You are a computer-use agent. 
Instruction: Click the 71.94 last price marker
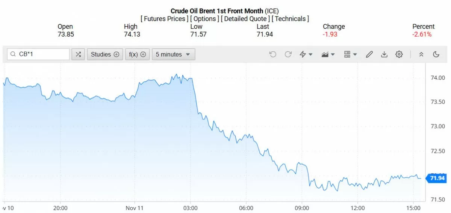coord(437,178)
